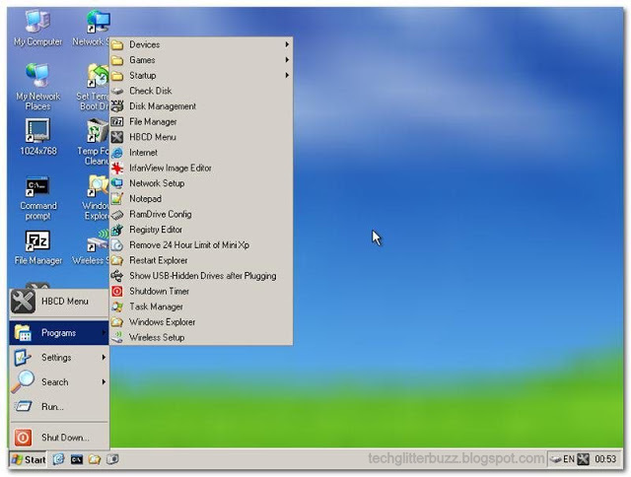Viewport: 631px width, 477px height.
Task: Click the Task Manager icon
Action: point(117,307)
